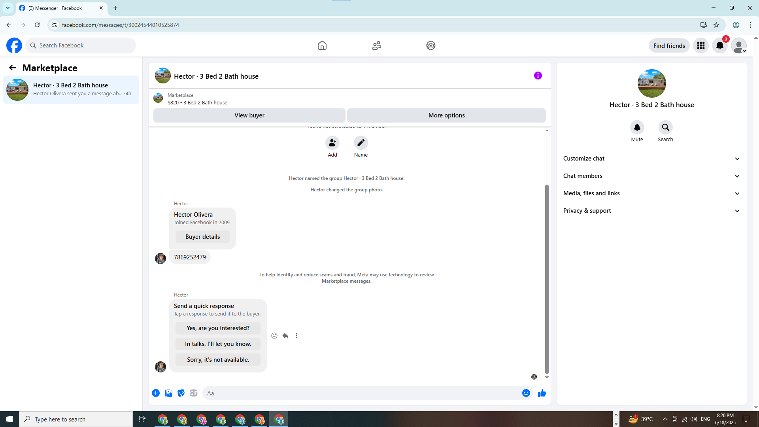The width and height of the screenshot is (759, 427).
Task: Mute the conversation bell icon
Action: point(637,127)
